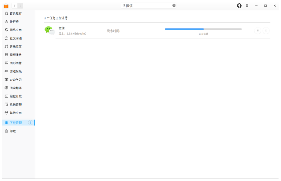Cancel the WeChat installation task
The image size is (281, 181).
point(266,30)
